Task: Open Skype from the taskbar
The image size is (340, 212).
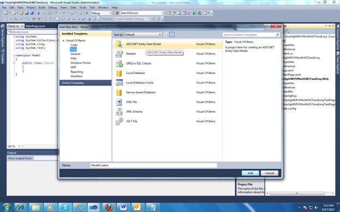Action: click(65, 207)
